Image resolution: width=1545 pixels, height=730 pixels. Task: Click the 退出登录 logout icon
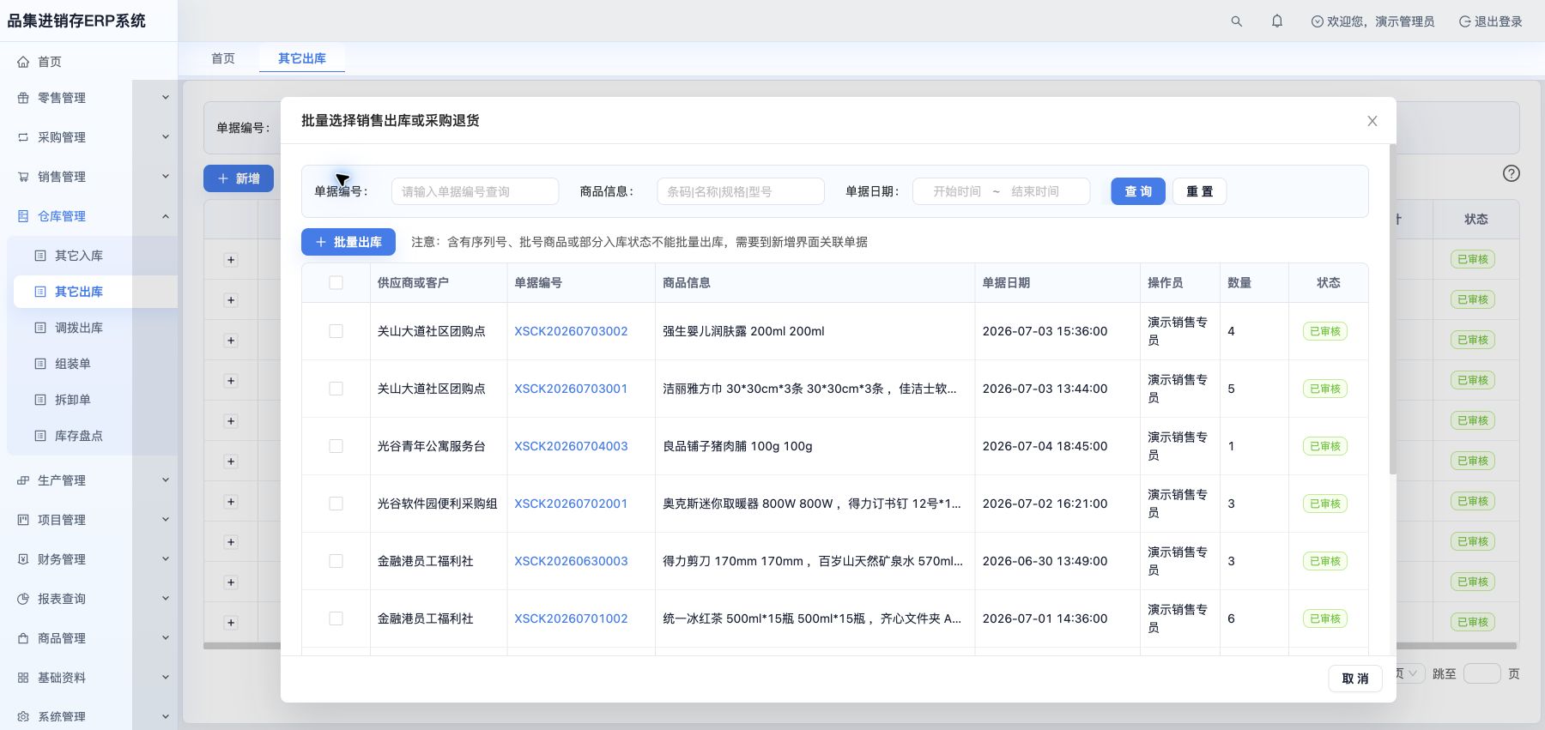point(1465,21)
